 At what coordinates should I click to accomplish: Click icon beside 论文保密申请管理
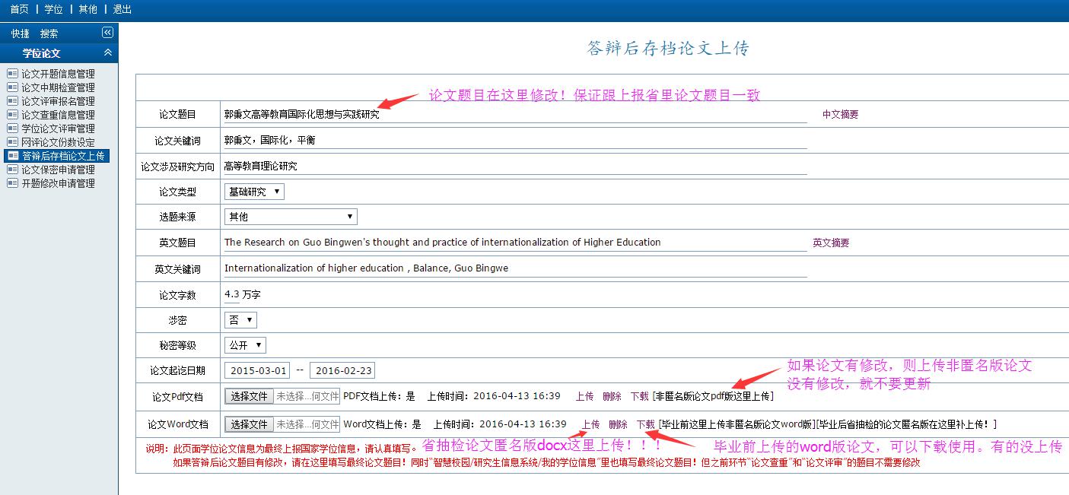12,170
